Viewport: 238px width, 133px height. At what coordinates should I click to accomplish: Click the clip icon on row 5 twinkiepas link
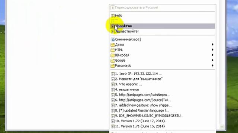click(x=113, y=95)
